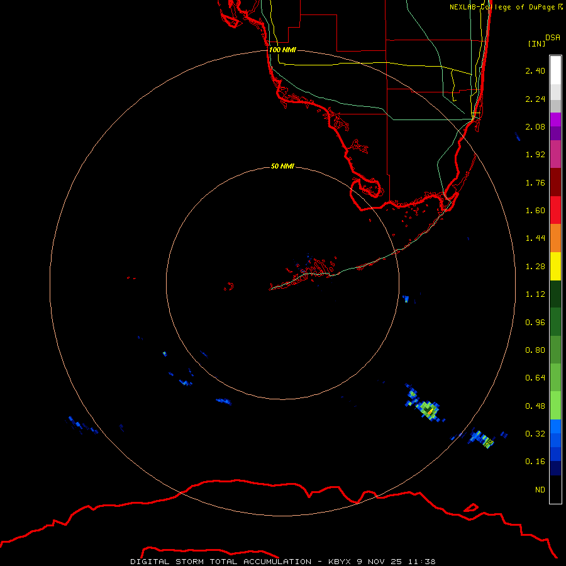
Task: Select the 0.64 legend value
Action: click(535, 378)
